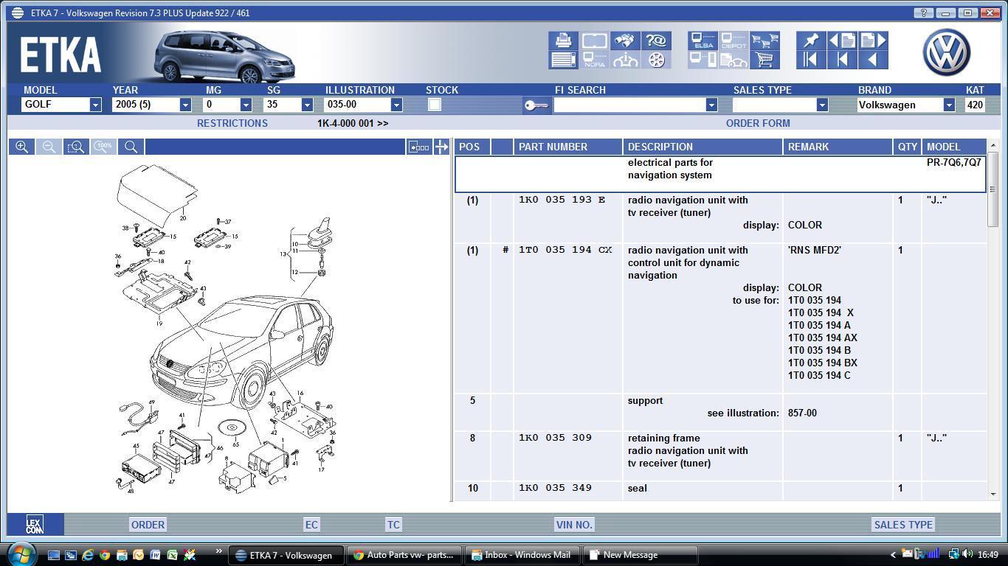
Task: Click illustration reference 857-00
Action: tap(802, 413)
